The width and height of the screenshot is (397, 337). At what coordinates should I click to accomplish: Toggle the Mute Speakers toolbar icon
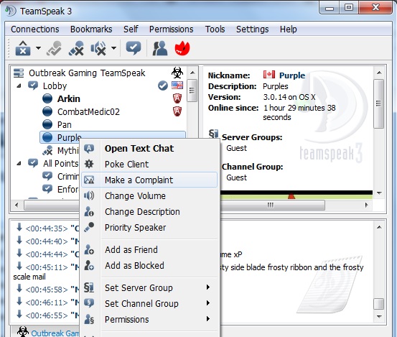click(98, 48)
